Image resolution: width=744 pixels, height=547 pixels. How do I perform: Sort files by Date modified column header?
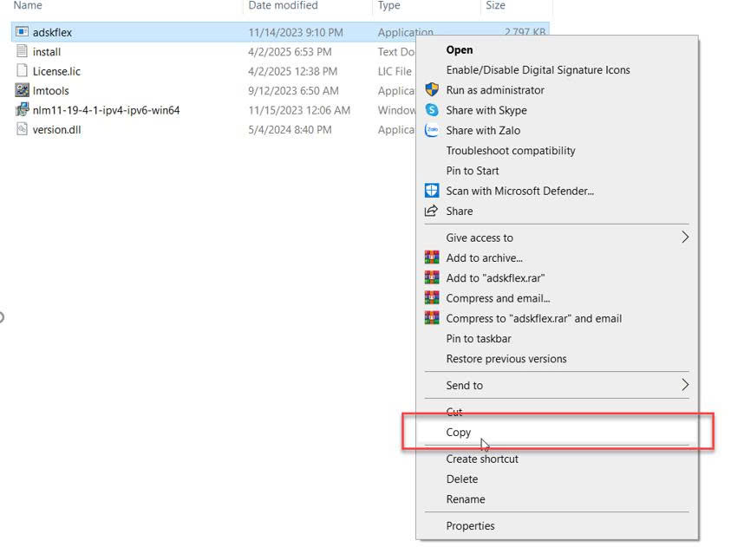283,5
